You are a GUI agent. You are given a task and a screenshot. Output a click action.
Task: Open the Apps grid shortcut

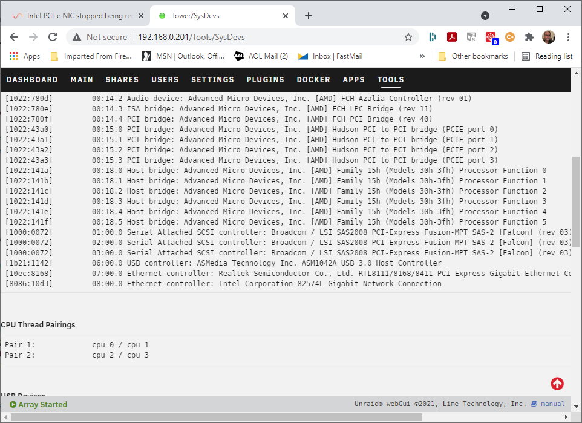click(24, 56)
